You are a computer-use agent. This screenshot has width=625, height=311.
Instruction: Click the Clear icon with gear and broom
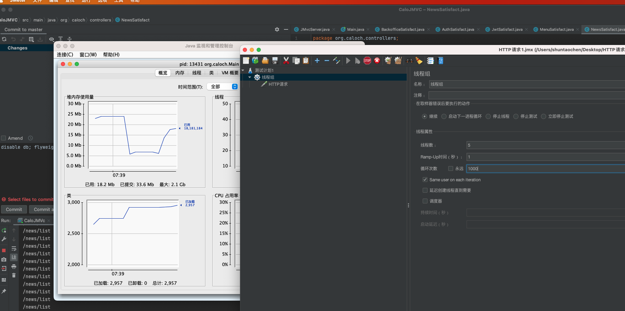pos(388,61)
